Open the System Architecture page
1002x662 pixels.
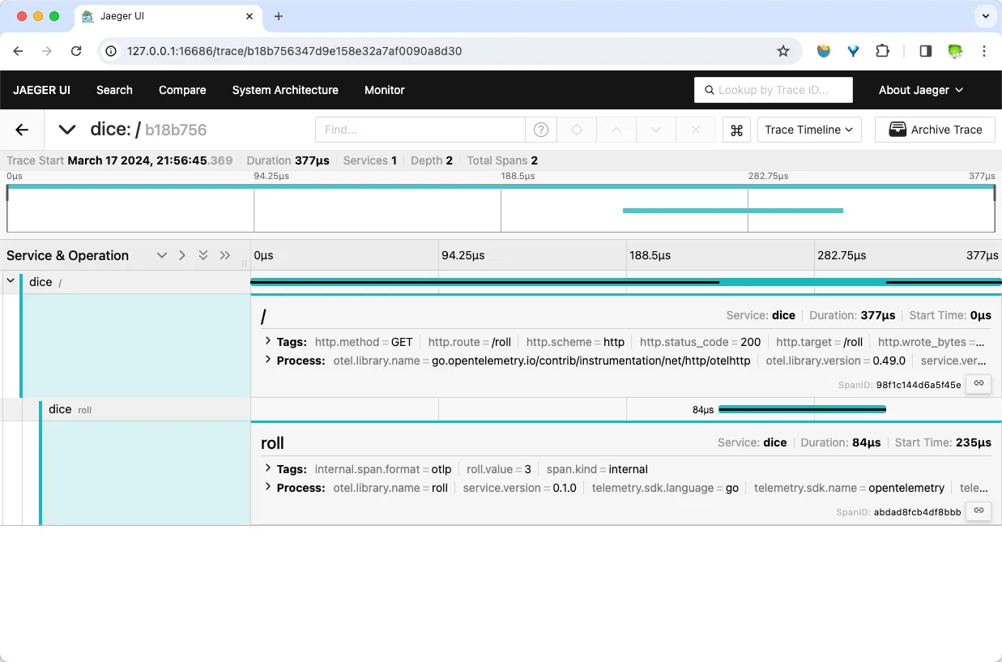[285, 90]
